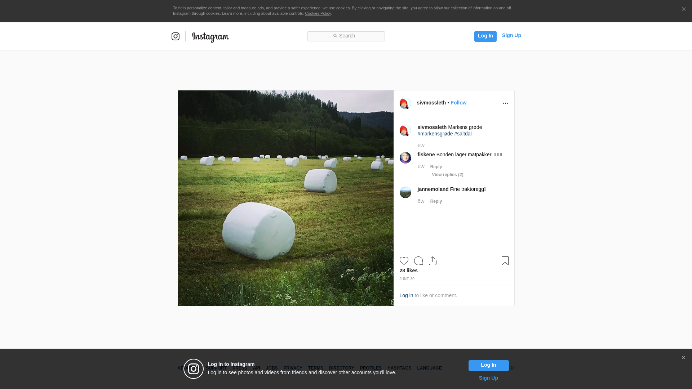This screenshot has height=389, width=692.
Task: Reply to fiskene's comment
Action: [x=436, y=167]
